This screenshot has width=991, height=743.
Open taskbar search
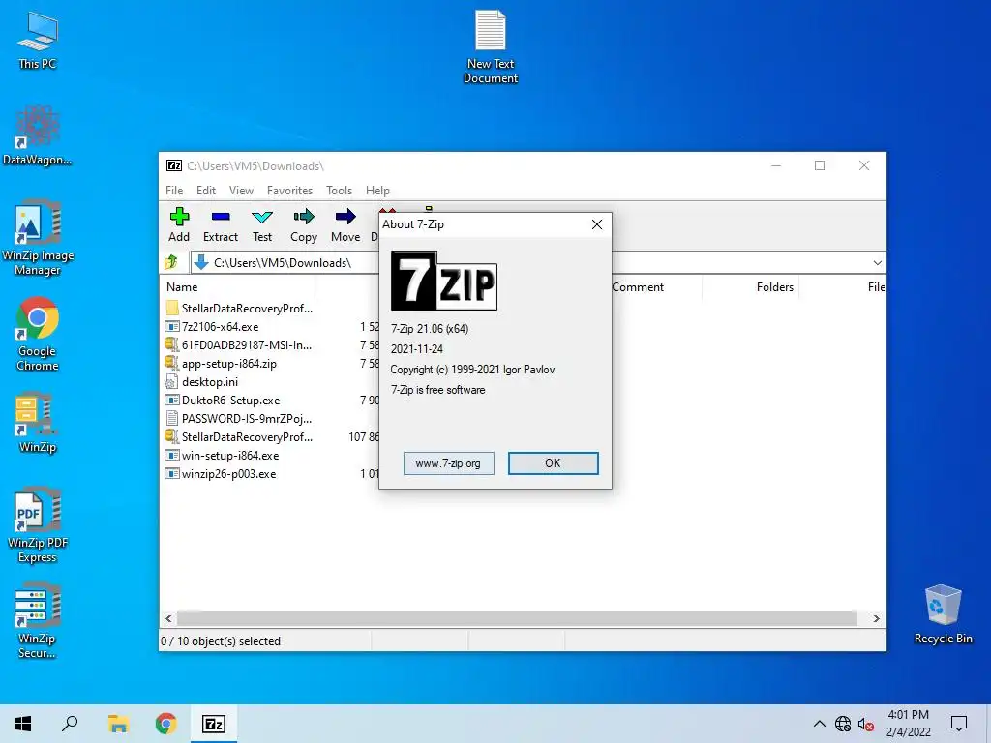(x=70, y=724)
